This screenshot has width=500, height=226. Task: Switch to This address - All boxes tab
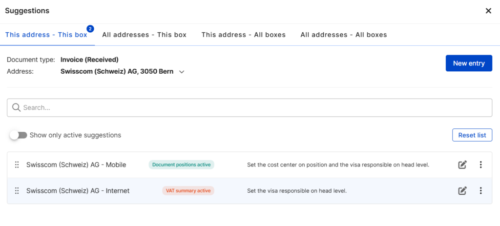(243, 35)
